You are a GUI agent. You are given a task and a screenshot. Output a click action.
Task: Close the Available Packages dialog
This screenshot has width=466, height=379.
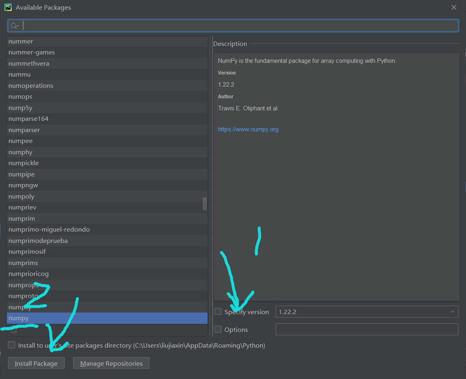click(x=454, y=7)
